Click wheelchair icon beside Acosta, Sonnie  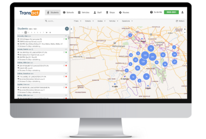point(32,49)
